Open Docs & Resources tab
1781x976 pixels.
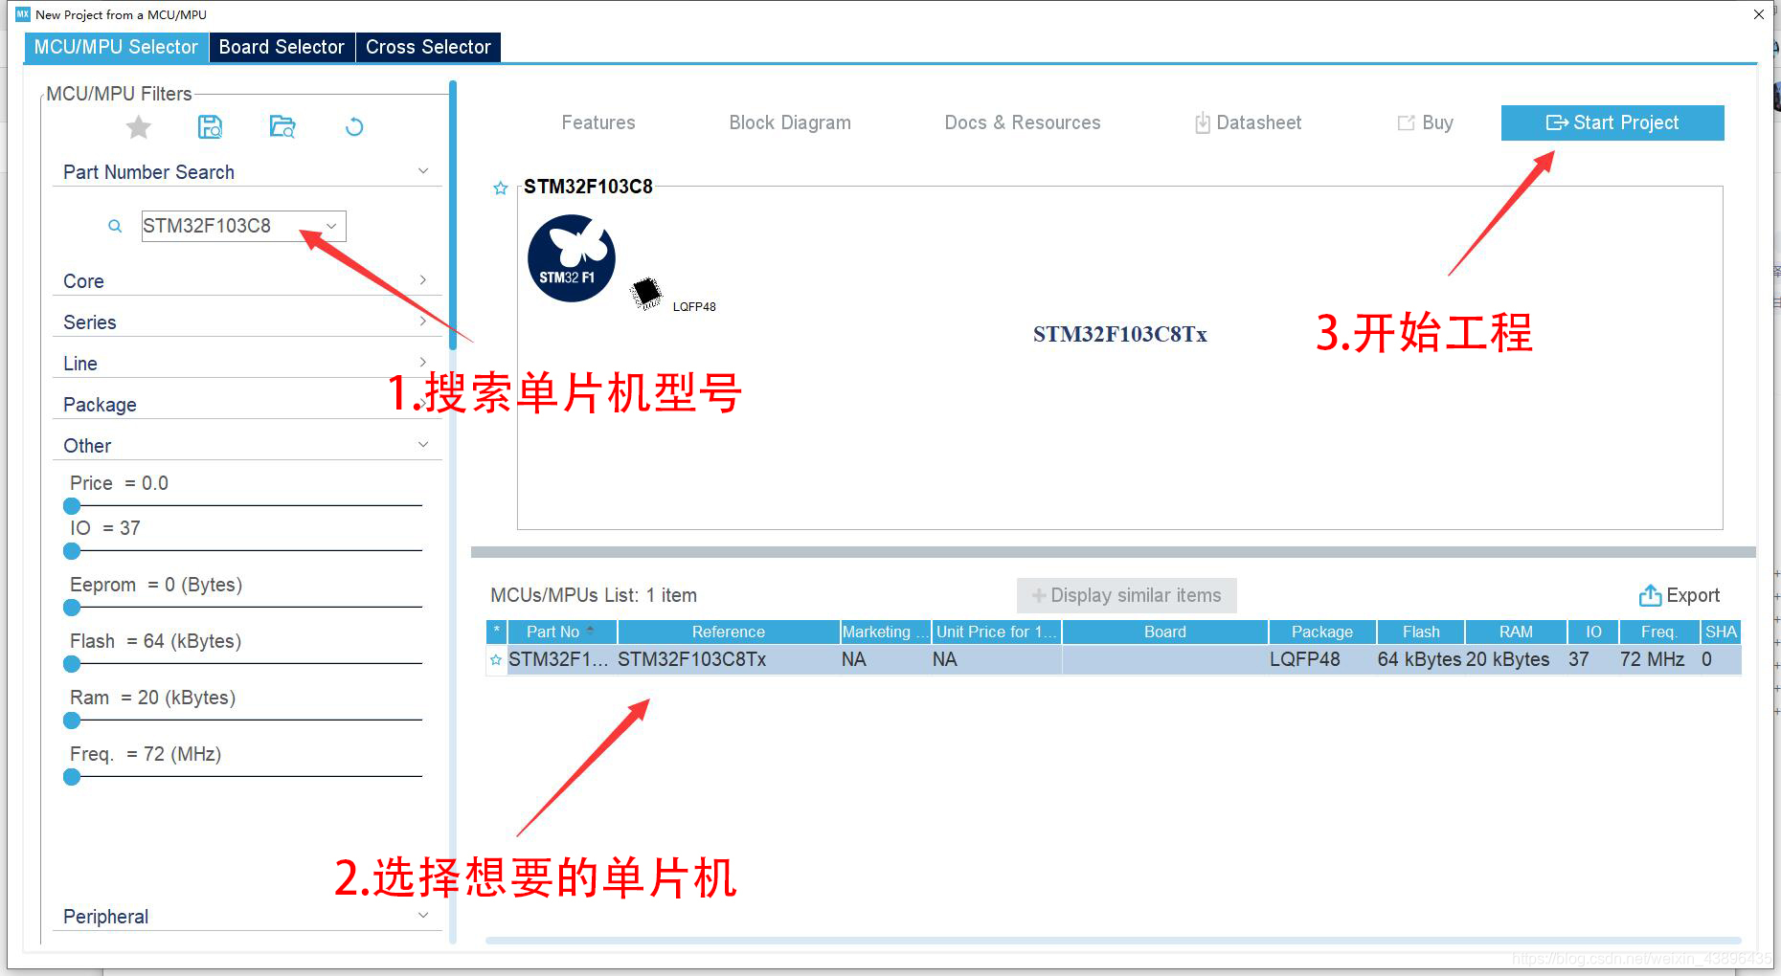click(1023, 122)
